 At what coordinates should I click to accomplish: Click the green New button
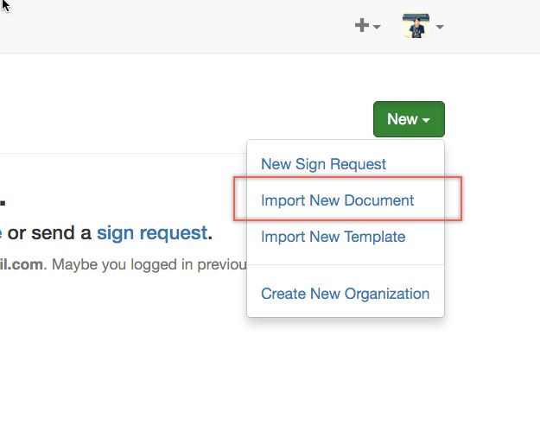(x=403, y=119)
